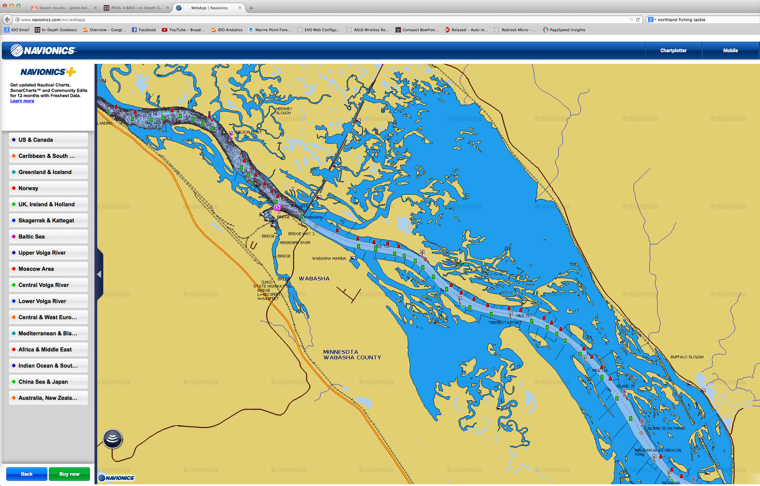Switch to Search results Gmail tab
Image resolution: width=760 pixels, height=486 pixels.
click(x=65, y=8)
